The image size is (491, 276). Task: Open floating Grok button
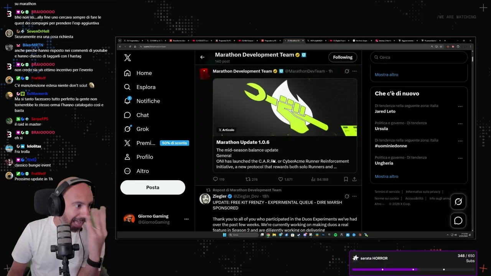pos(458,202)
